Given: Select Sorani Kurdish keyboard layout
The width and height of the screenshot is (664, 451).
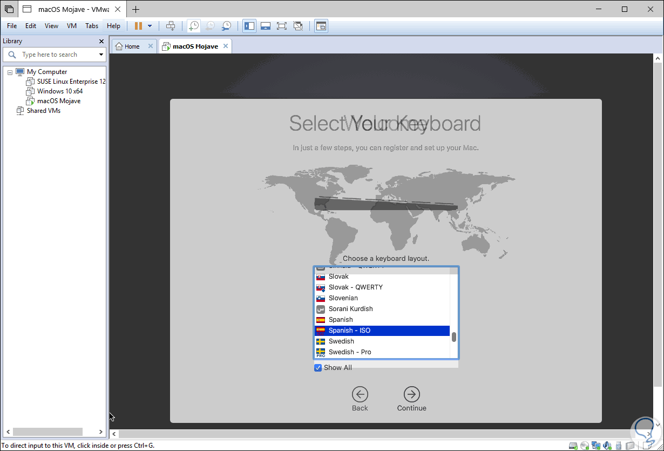Looking at the screenshot, I should [x=382, y=309].
